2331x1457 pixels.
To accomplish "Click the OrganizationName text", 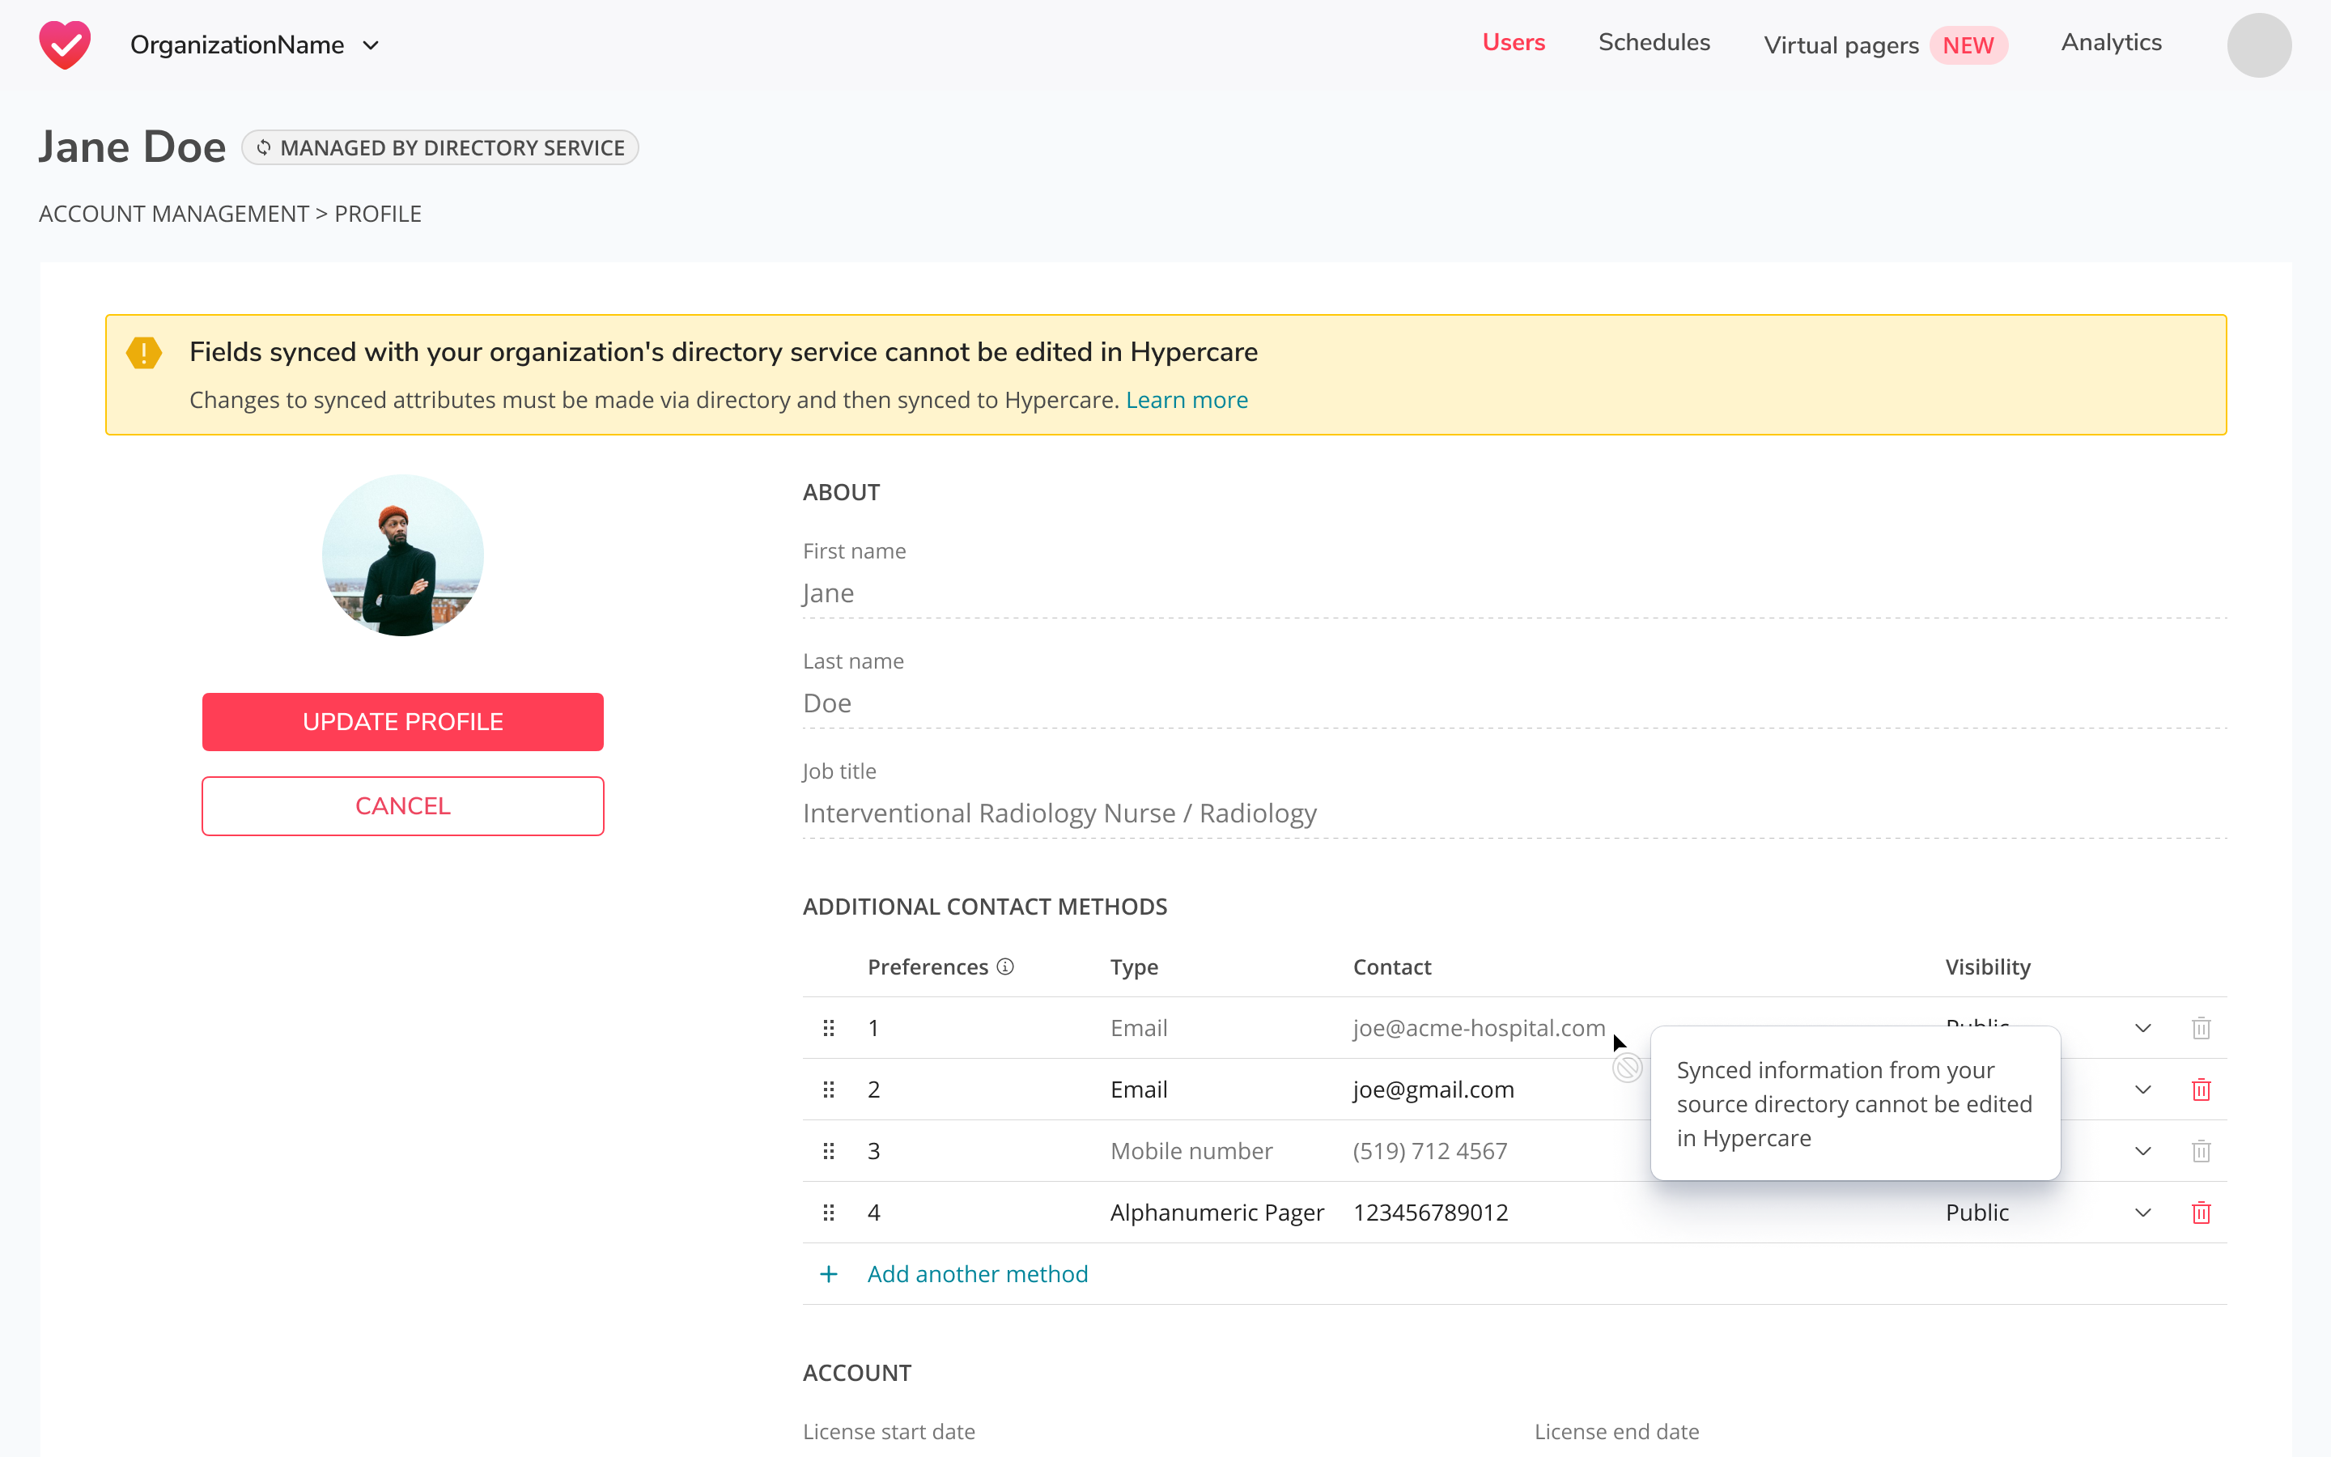I will pyautogui.click(x=237, y=45).
